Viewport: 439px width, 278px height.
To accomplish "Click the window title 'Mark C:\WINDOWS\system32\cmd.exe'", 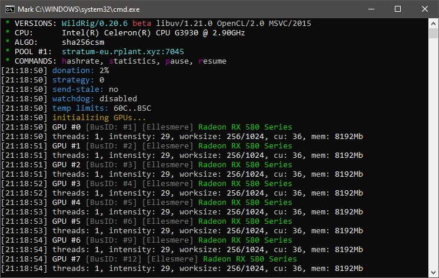I will pos(79,9).
